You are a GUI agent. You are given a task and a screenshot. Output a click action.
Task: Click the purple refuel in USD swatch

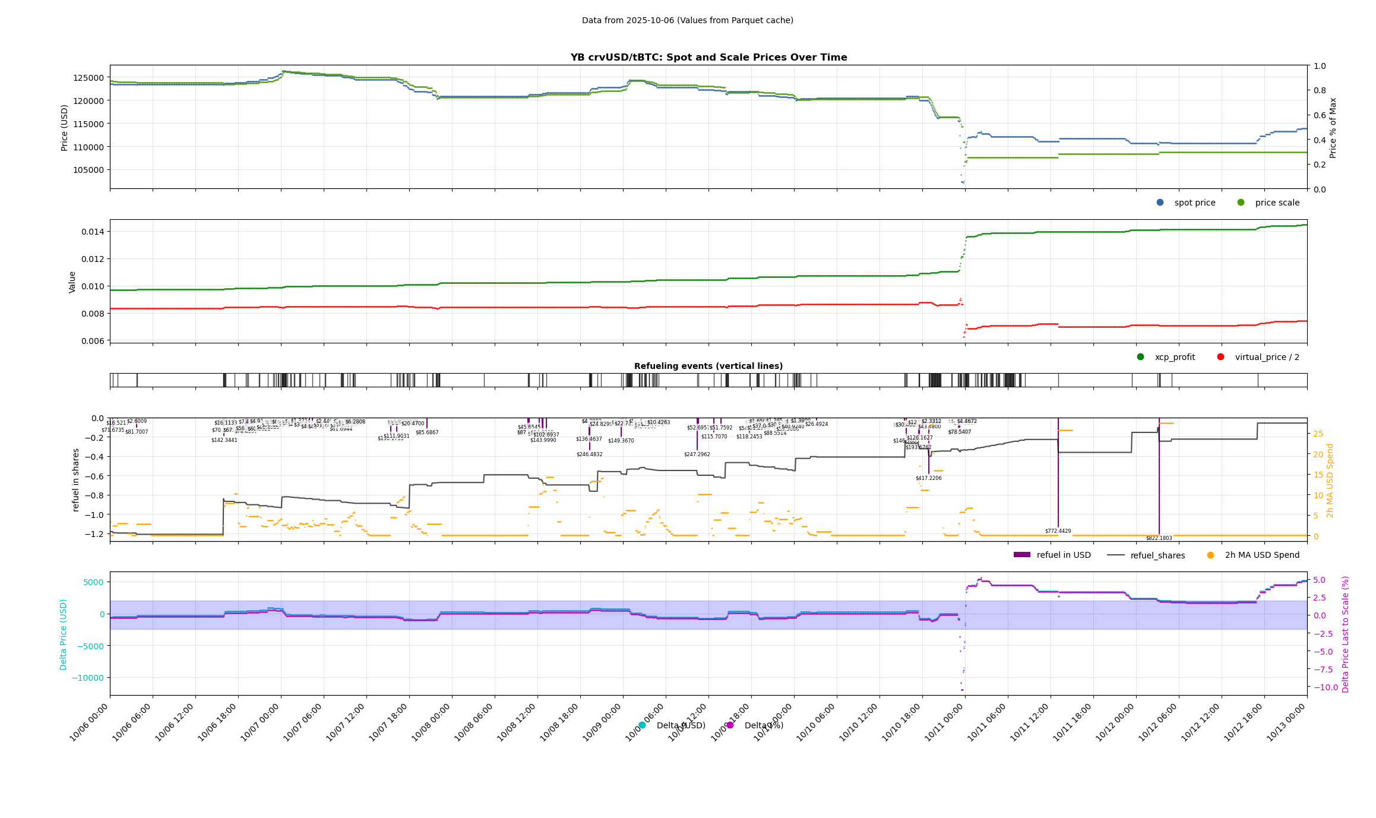tap(1021, 555)
